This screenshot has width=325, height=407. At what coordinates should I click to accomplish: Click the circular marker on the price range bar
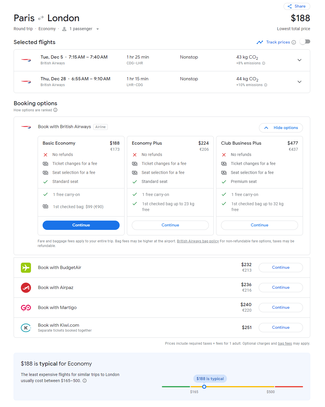[204, 387]
